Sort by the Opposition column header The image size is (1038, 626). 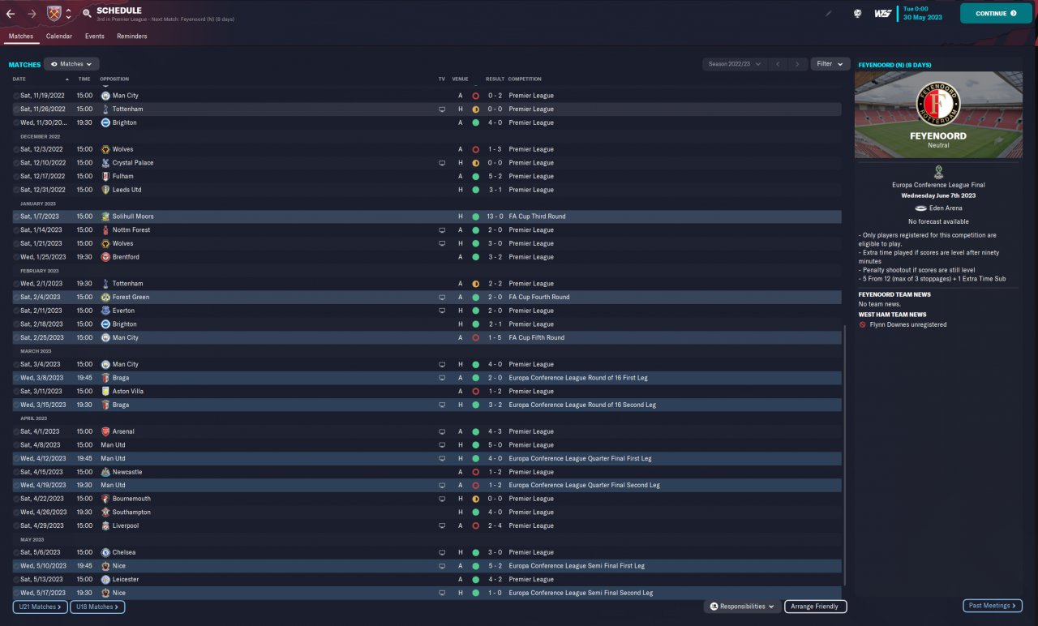point(114,79)
